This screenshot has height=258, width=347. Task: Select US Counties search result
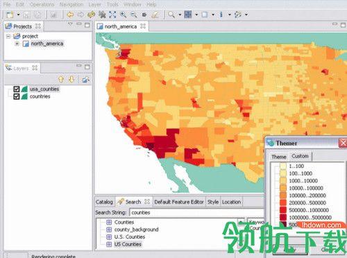(x=128, y=244)
